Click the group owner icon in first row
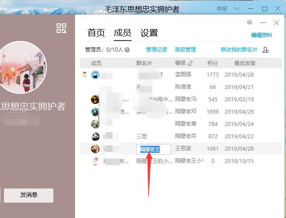The height and width of the screenshot is (218, 286). (84, 74)
